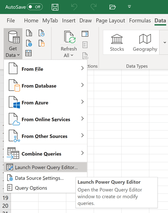Select row 20 header
The width and height of the screenshot is (168, 213).
(5, 206)
